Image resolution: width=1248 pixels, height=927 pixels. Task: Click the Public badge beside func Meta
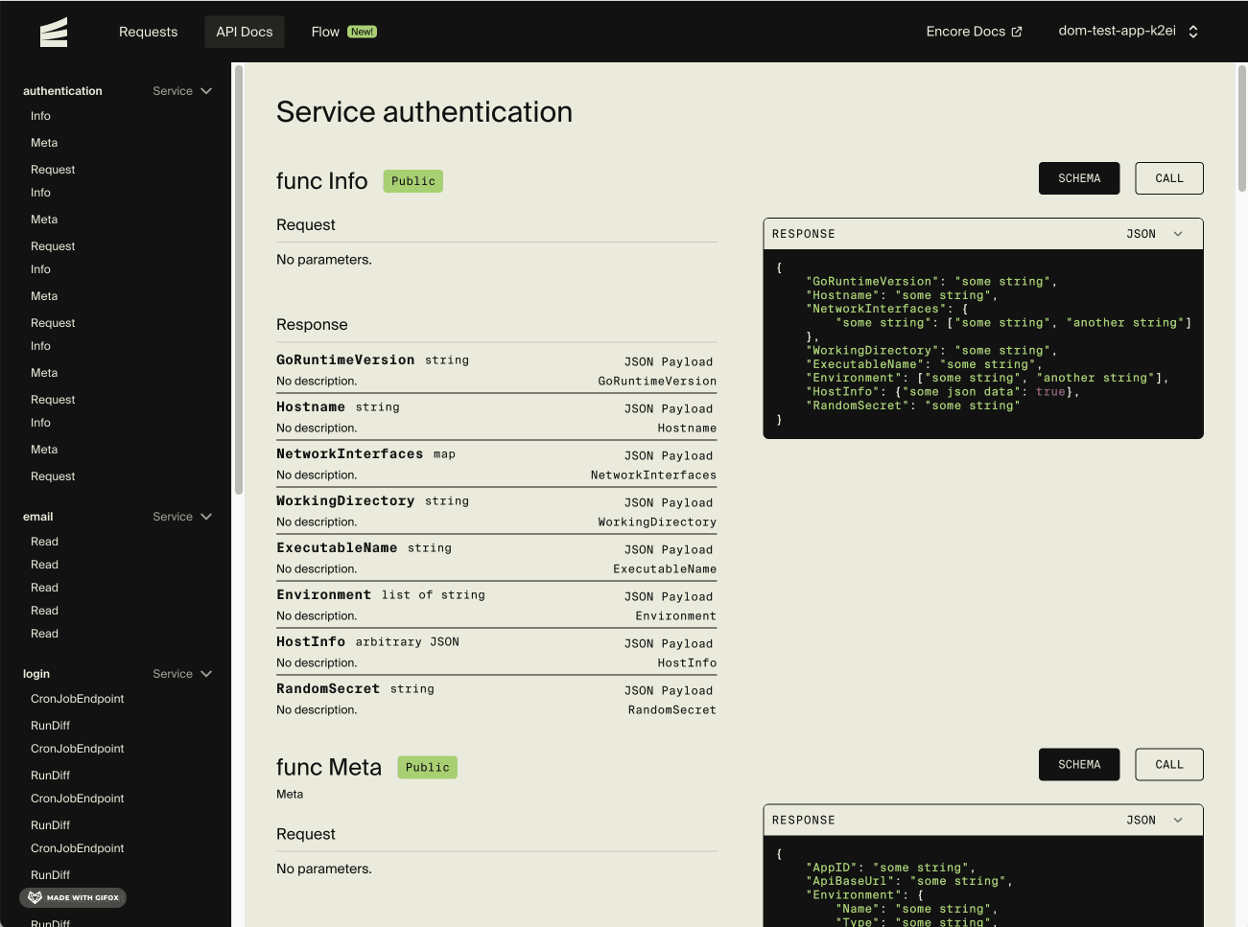click(x=427, y=768)
